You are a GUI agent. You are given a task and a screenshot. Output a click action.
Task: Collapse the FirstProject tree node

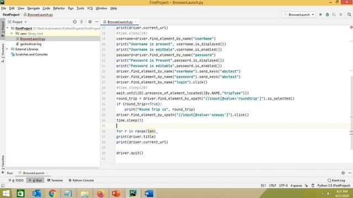(x=8, y=28)
